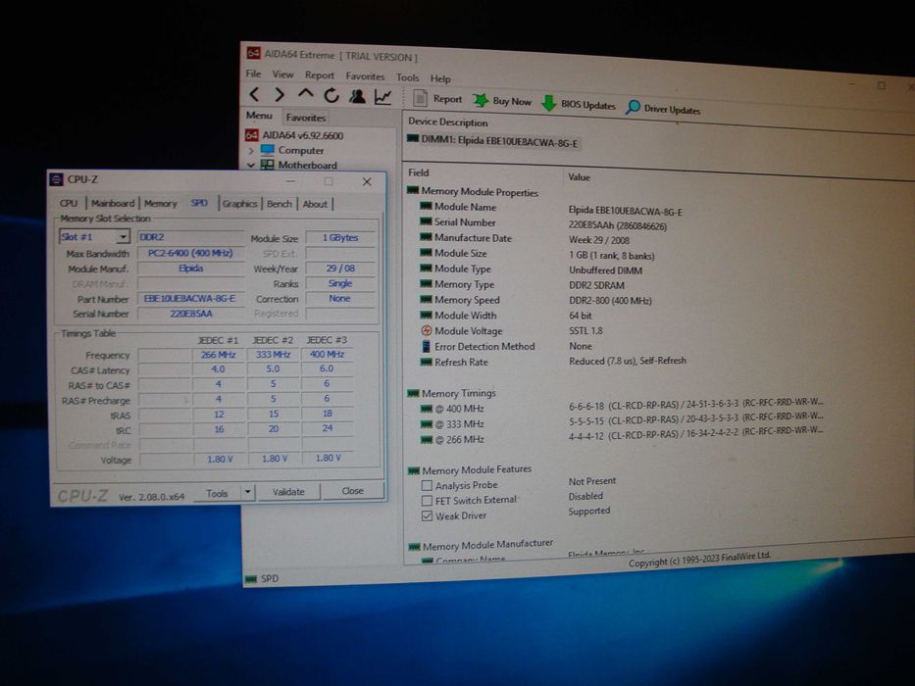The width and height of the screenshot is (915, 686).
Task: Expand the Computer tree node
Action: 251,151
